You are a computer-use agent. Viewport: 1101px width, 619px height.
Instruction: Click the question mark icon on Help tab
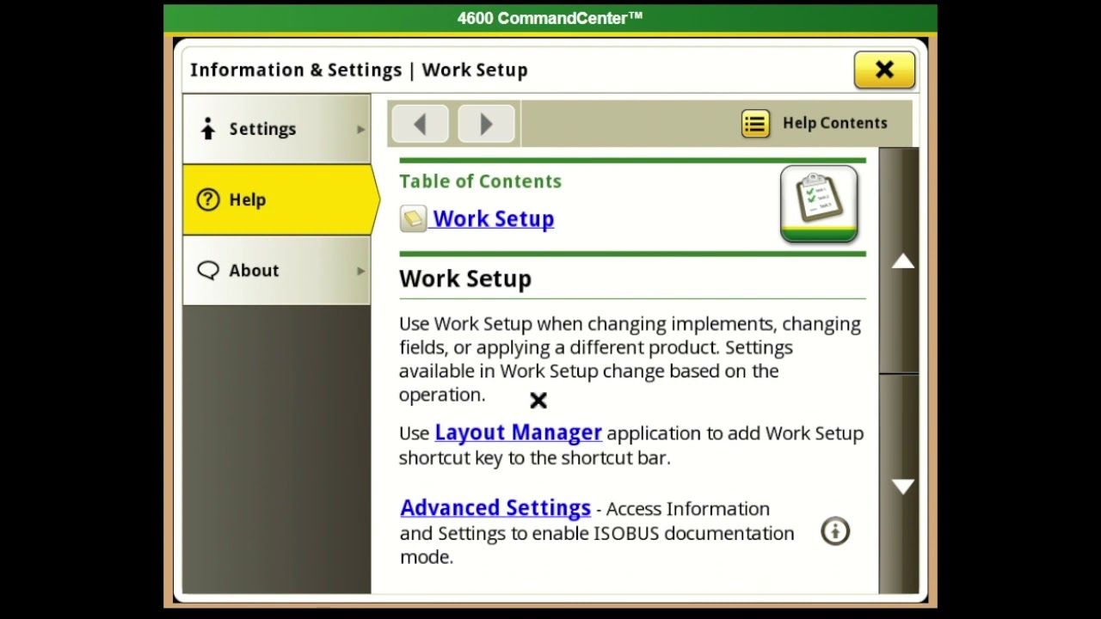coord(207,199)
